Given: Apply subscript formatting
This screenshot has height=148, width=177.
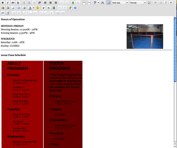Looking at the screenshot, I should [x=49, y=8].
